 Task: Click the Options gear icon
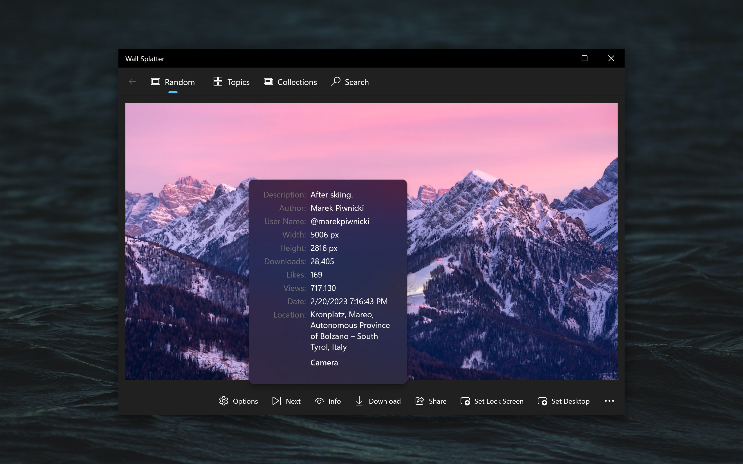223,401
